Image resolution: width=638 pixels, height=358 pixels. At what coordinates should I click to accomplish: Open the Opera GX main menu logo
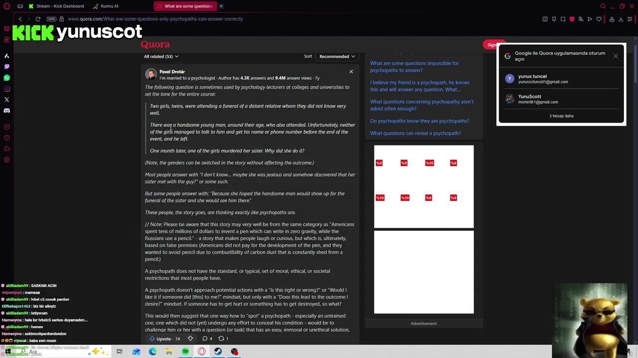(x=6, y=6)
